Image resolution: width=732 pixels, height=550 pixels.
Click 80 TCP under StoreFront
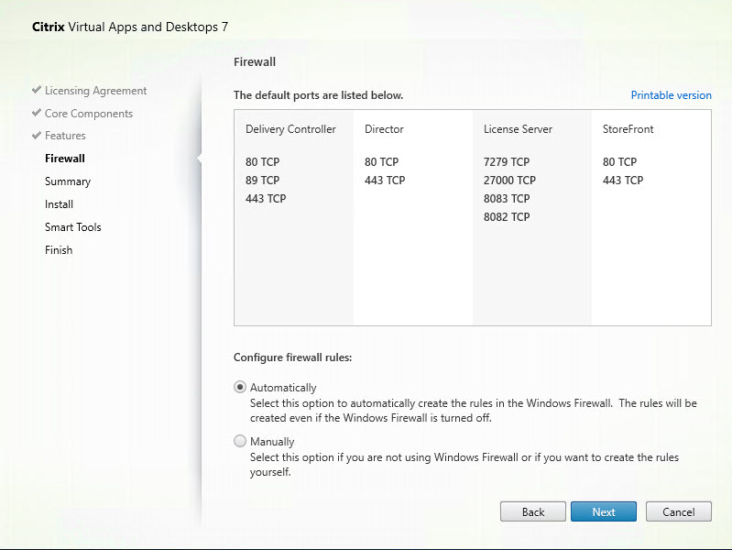click(x=619, y=162)
